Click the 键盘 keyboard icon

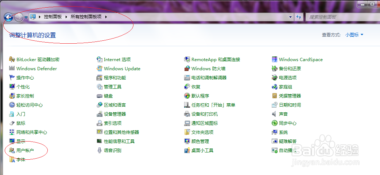click(99, 96)
